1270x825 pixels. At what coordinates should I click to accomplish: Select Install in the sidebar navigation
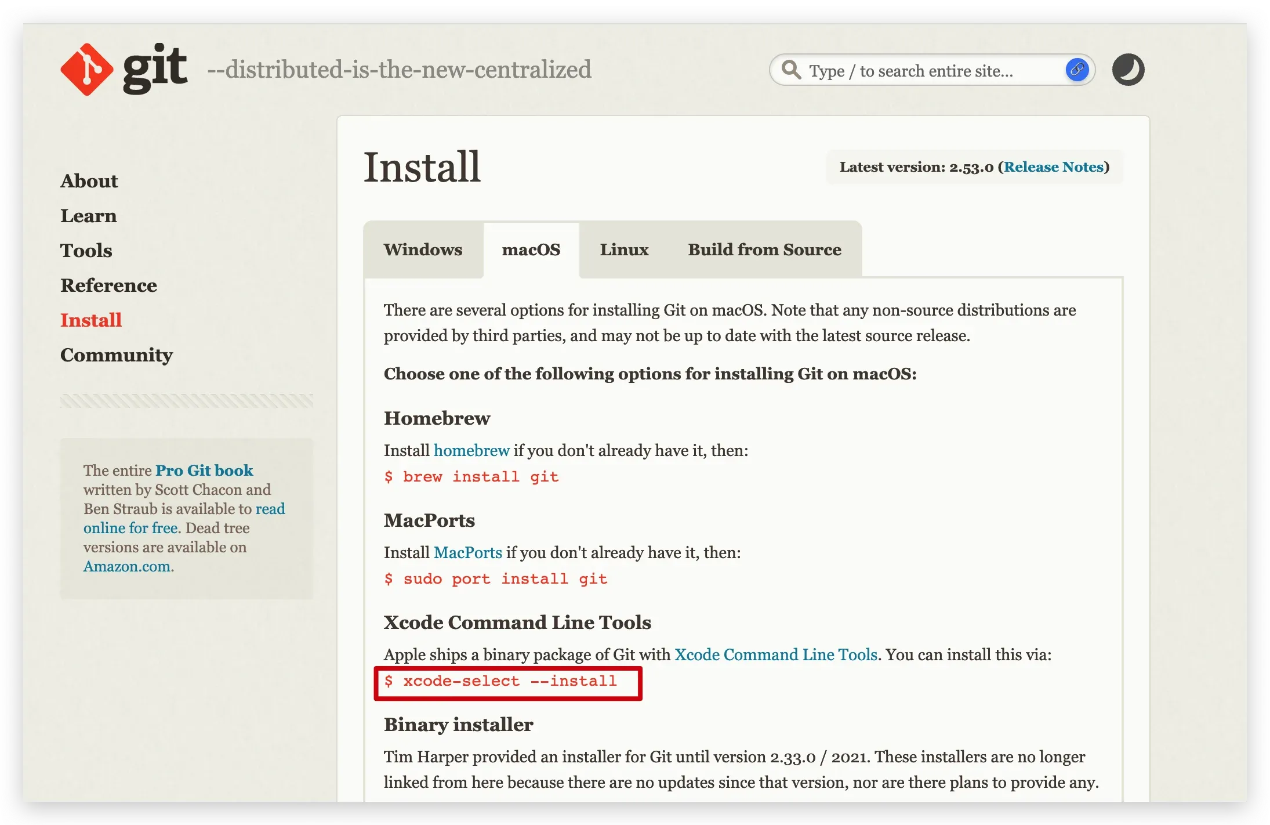[x=91, y=320]
